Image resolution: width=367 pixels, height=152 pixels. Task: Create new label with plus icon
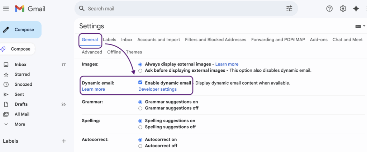[64, 141]
